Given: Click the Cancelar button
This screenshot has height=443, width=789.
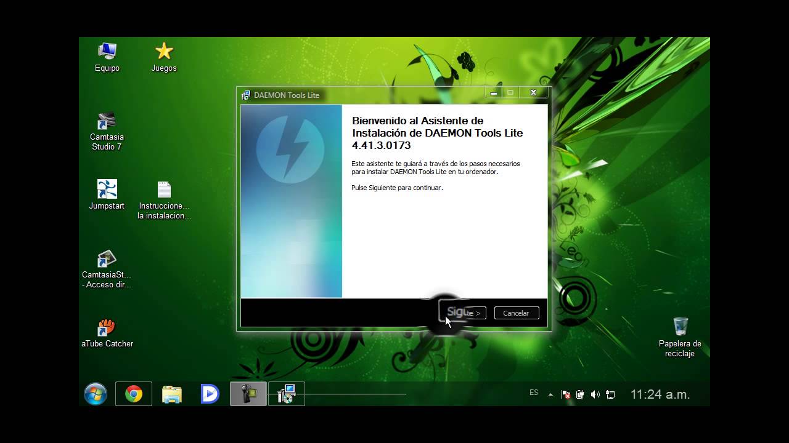Looking at the screenshot, I should [517, 313].
